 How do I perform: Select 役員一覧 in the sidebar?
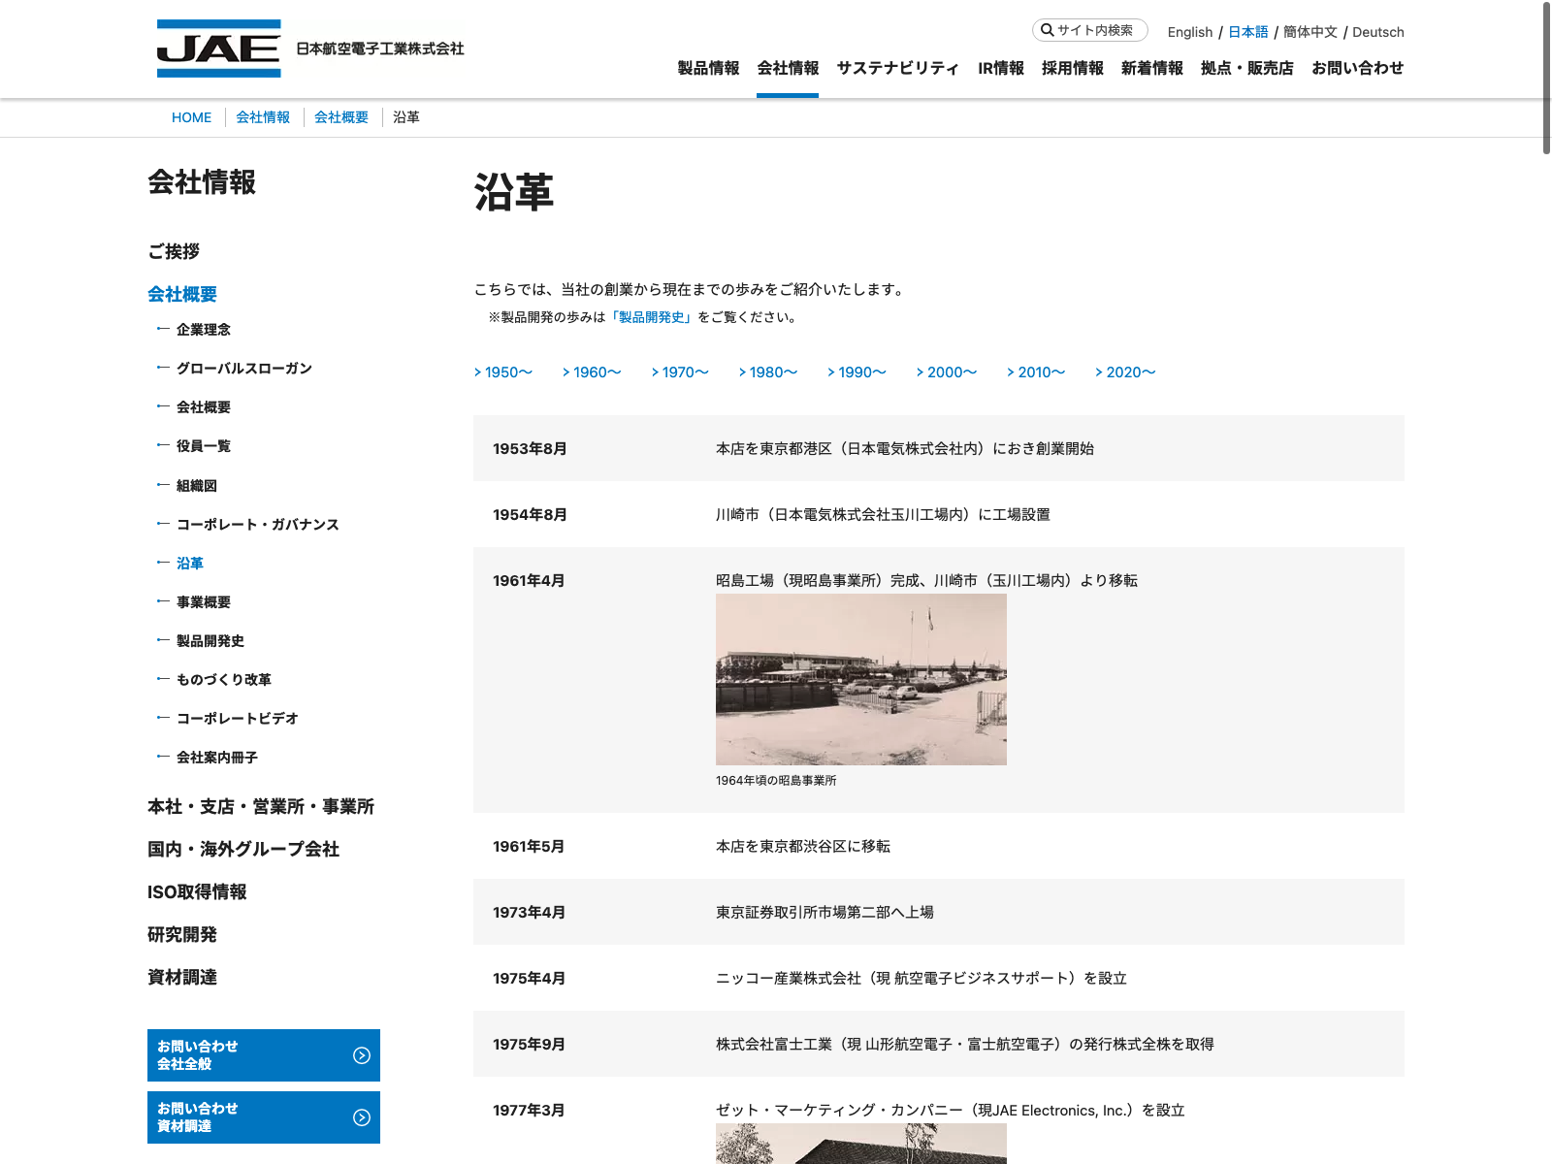[204, 446]
